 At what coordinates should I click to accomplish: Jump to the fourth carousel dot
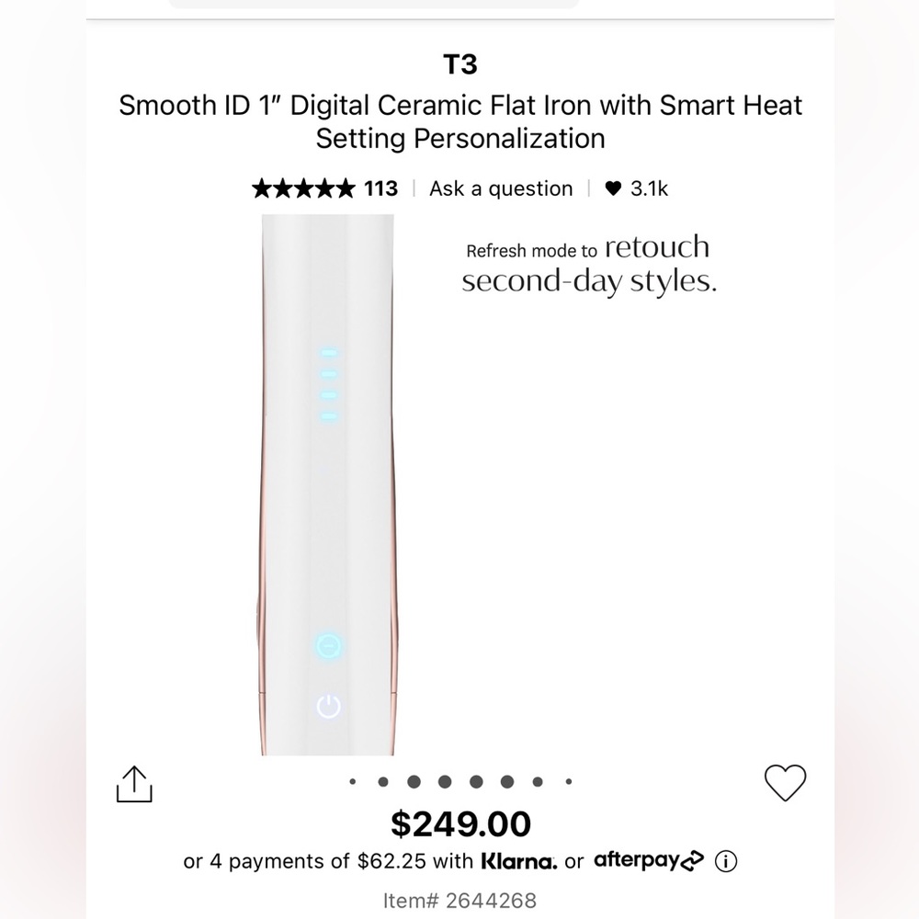[446, 782]
